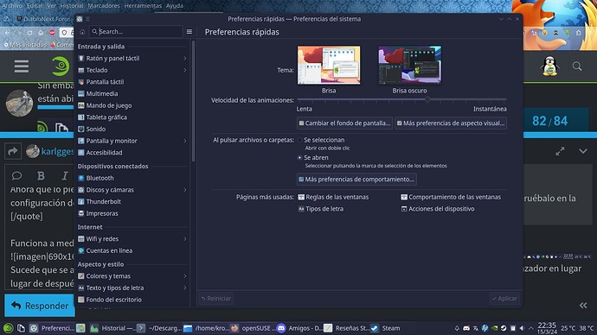597x335 pixels.
Task: Click the forum search magnifier in Firefox
Action: (x=577, y=66)
